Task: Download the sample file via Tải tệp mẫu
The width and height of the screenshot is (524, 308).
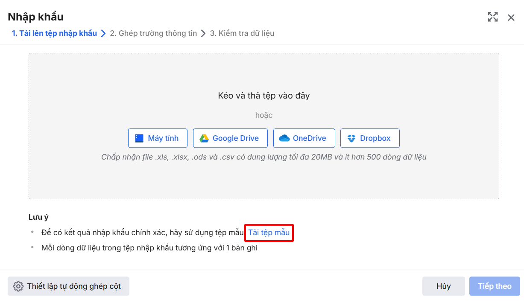Action: point(269,232)
